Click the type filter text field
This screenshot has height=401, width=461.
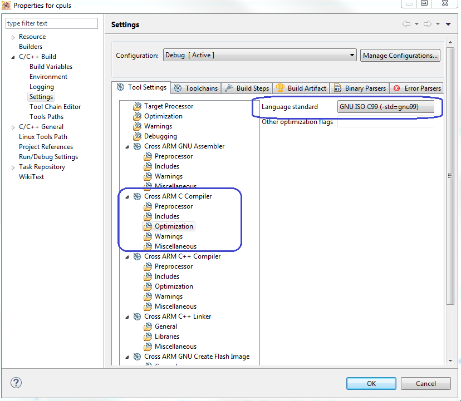point(52,23)
